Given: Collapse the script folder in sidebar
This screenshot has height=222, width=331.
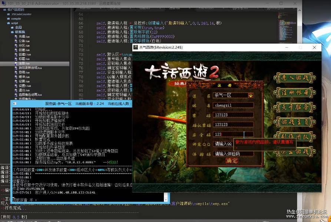Looking at the screenshot, I should (x=9, y=23).
